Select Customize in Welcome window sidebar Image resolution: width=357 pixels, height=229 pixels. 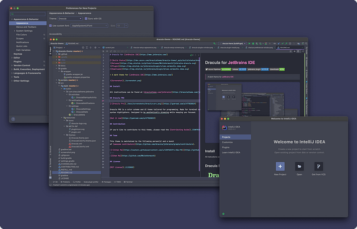pos(228,143)
